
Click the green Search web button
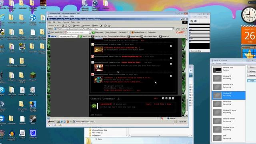[98, 32]
